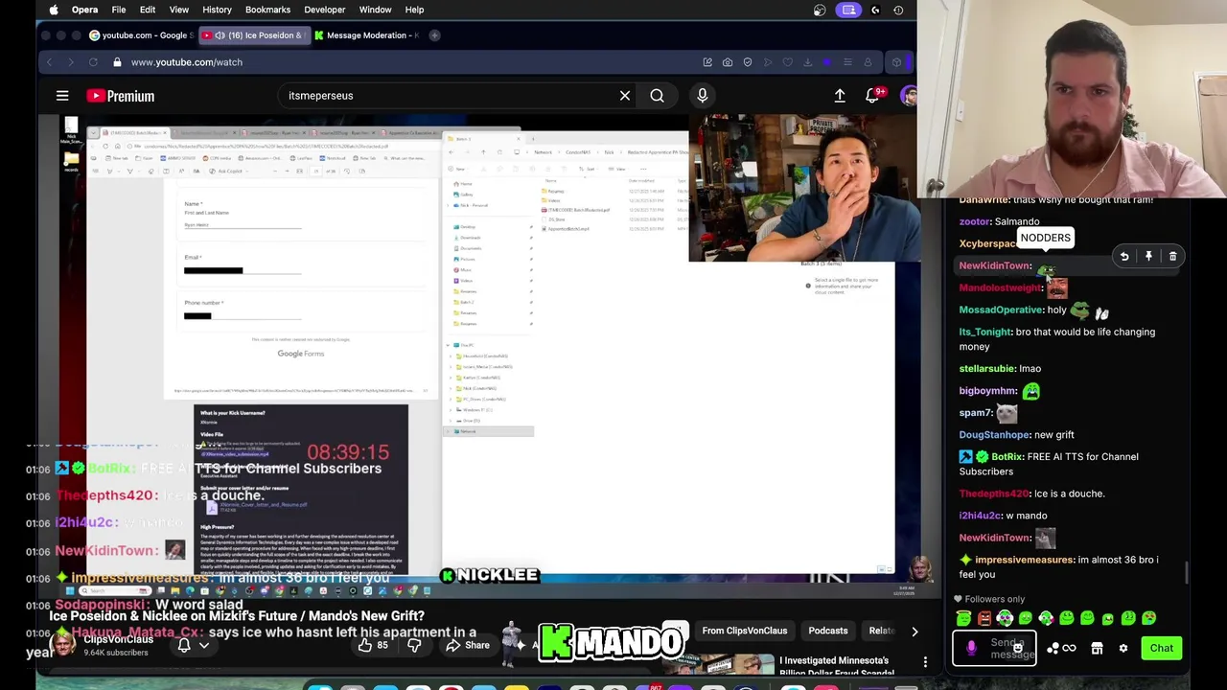Image resolution: width=1227 pixels, height=690 pixels.
Task: Open the Window menu
Action: tap(375, 10)
